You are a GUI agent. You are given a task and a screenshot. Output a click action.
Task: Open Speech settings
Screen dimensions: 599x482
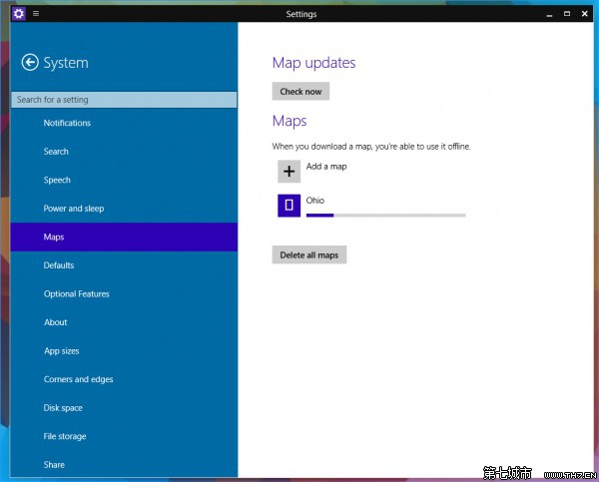coord(57,181)
